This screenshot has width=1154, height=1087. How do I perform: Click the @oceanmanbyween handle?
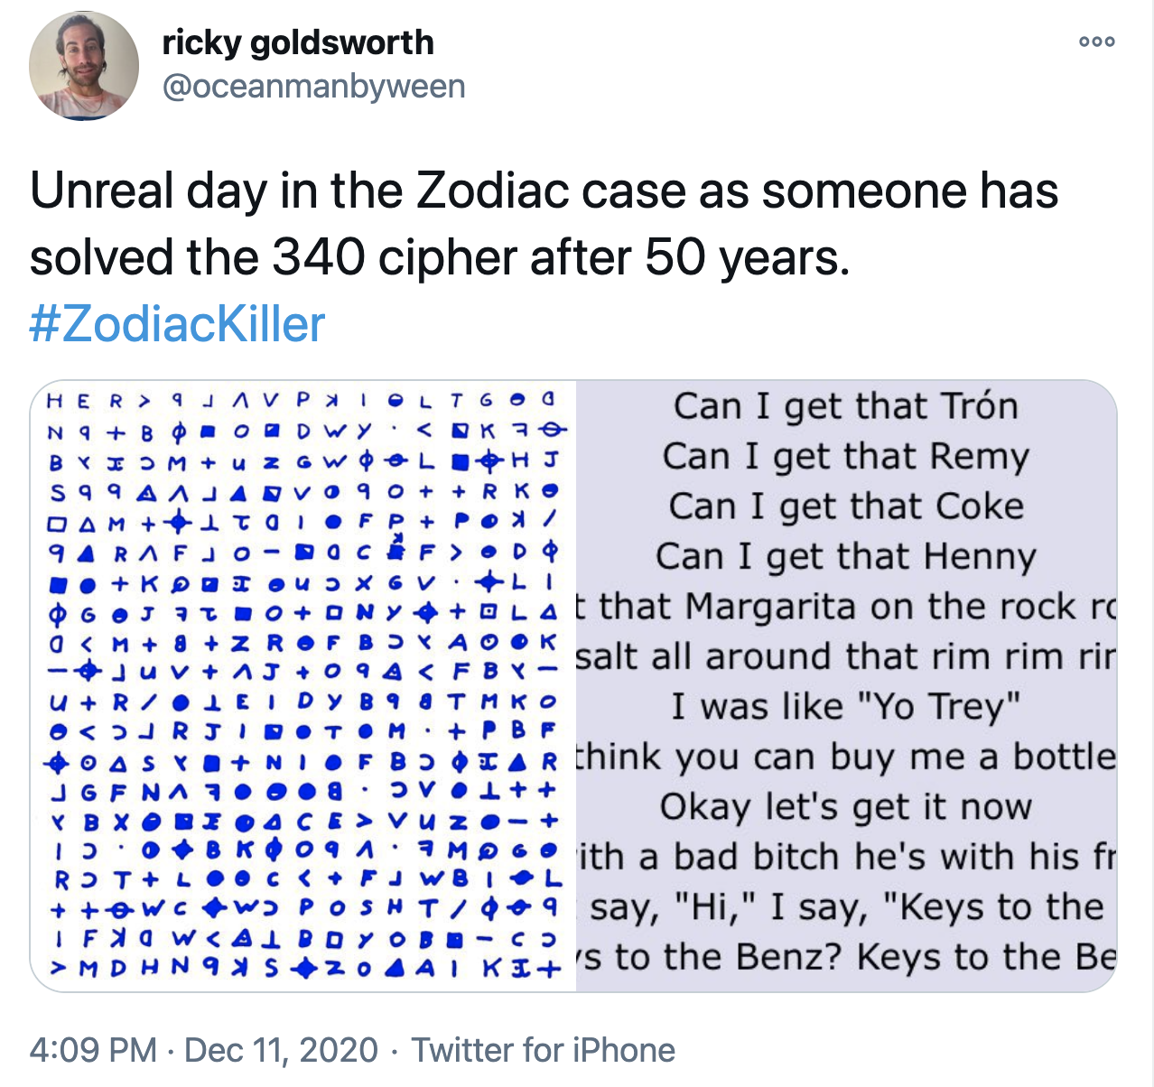pyautogui.click(x=313, y=87)
